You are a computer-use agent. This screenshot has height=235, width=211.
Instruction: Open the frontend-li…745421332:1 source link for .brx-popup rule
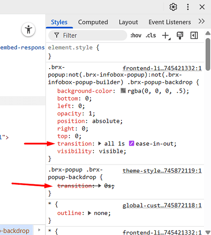tap(162, 68)
